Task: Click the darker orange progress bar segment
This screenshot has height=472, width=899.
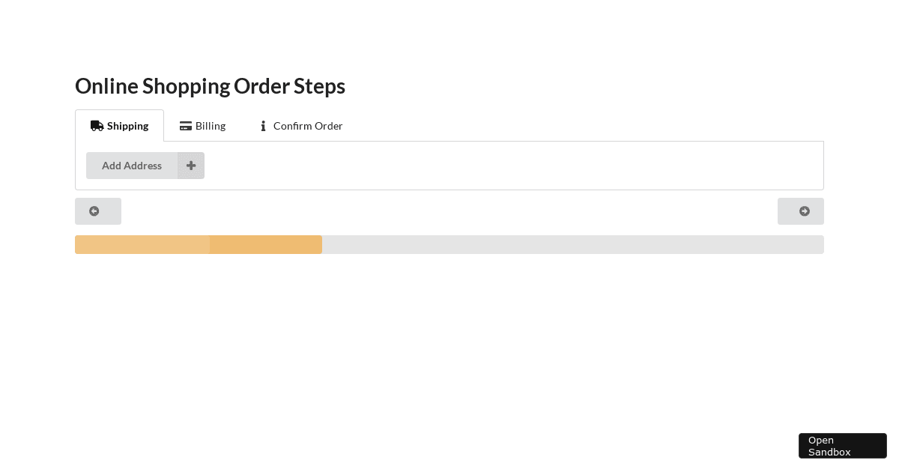Action: [x=266, y=244]
